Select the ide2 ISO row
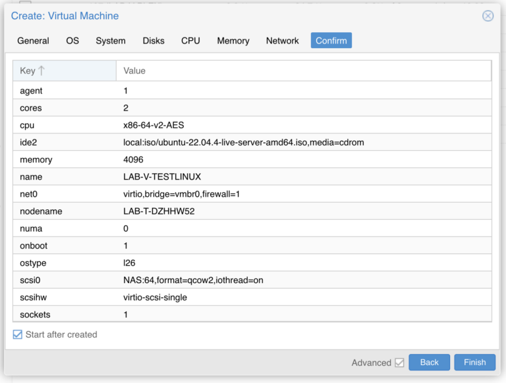The image size is (506, 383). point(252,142)
